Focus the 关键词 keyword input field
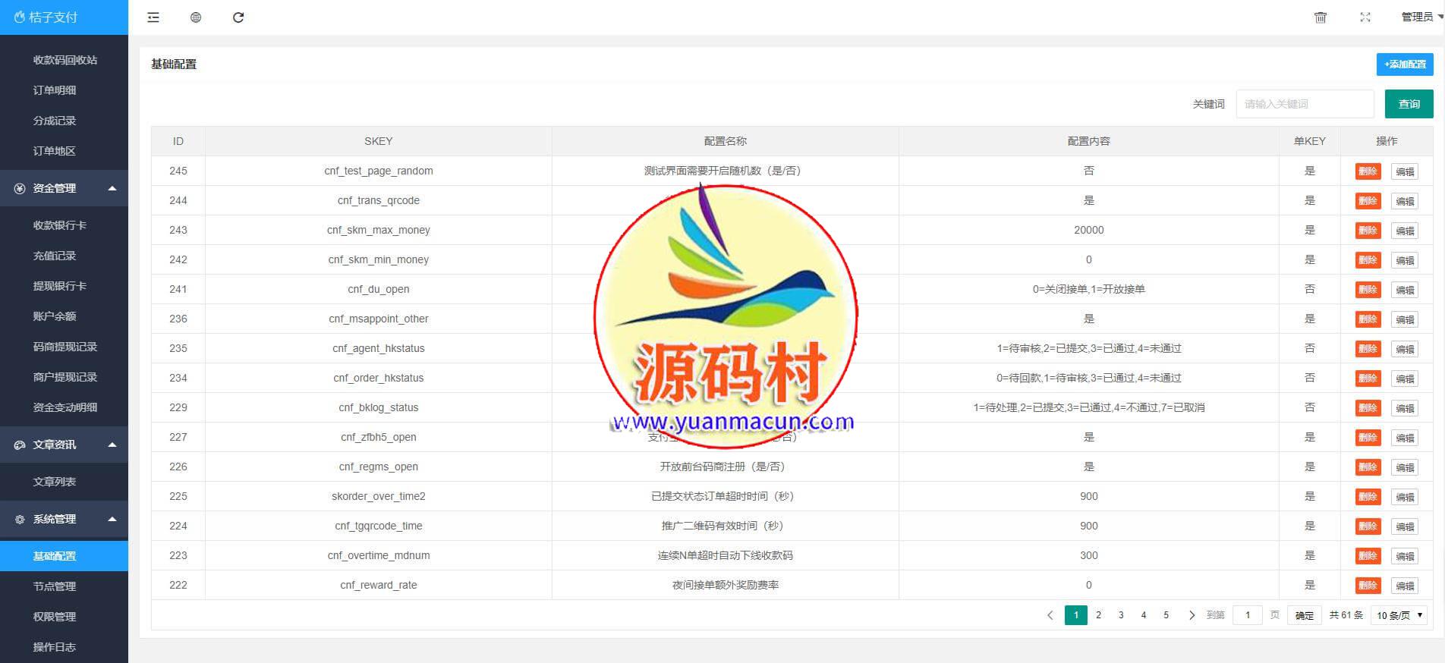The image size is (1445, 663). (x=1305, y=104)
